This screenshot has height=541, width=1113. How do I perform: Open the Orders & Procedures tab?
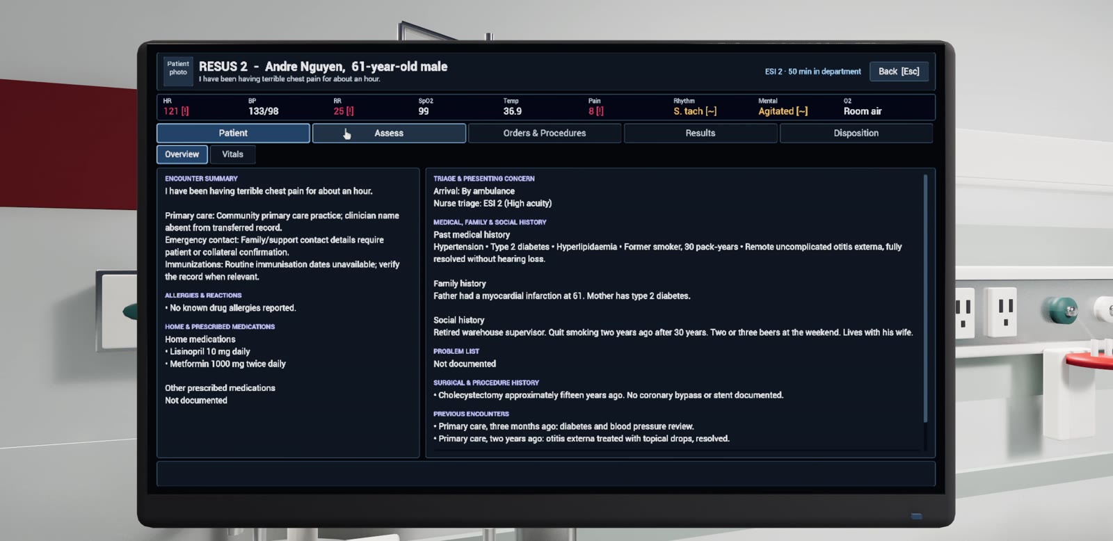(x=545, y=133)
